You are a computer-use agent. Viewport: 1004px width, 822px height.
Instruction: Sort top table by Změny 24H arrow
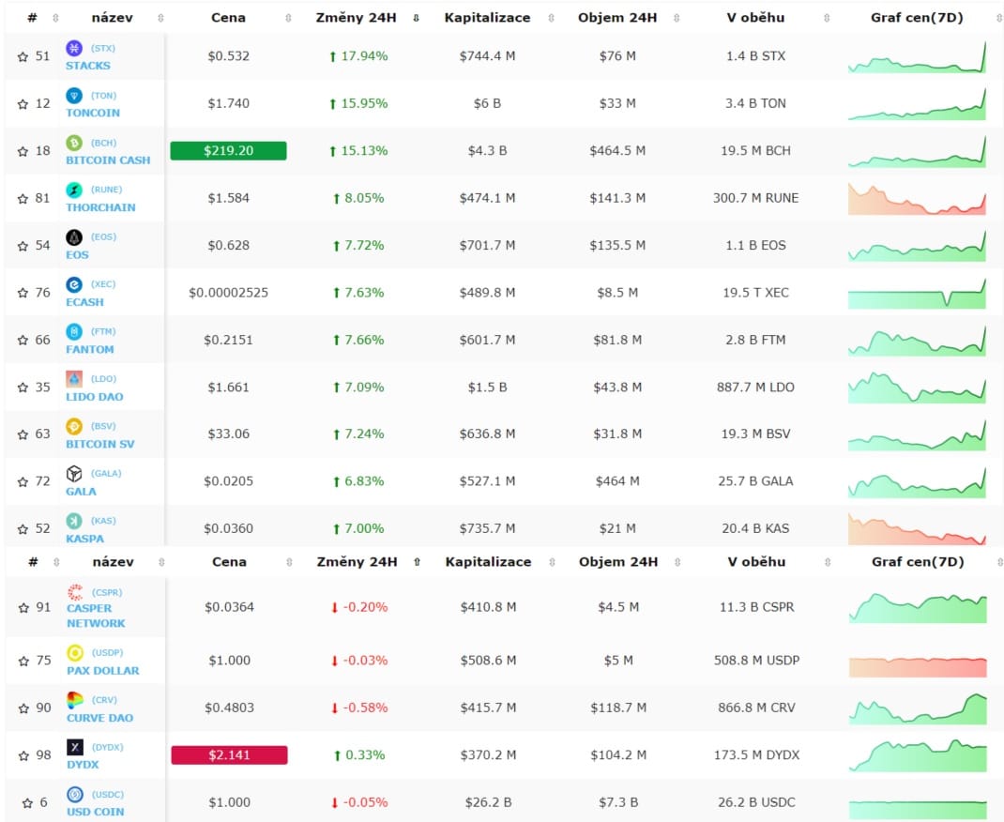click(416, 18)
